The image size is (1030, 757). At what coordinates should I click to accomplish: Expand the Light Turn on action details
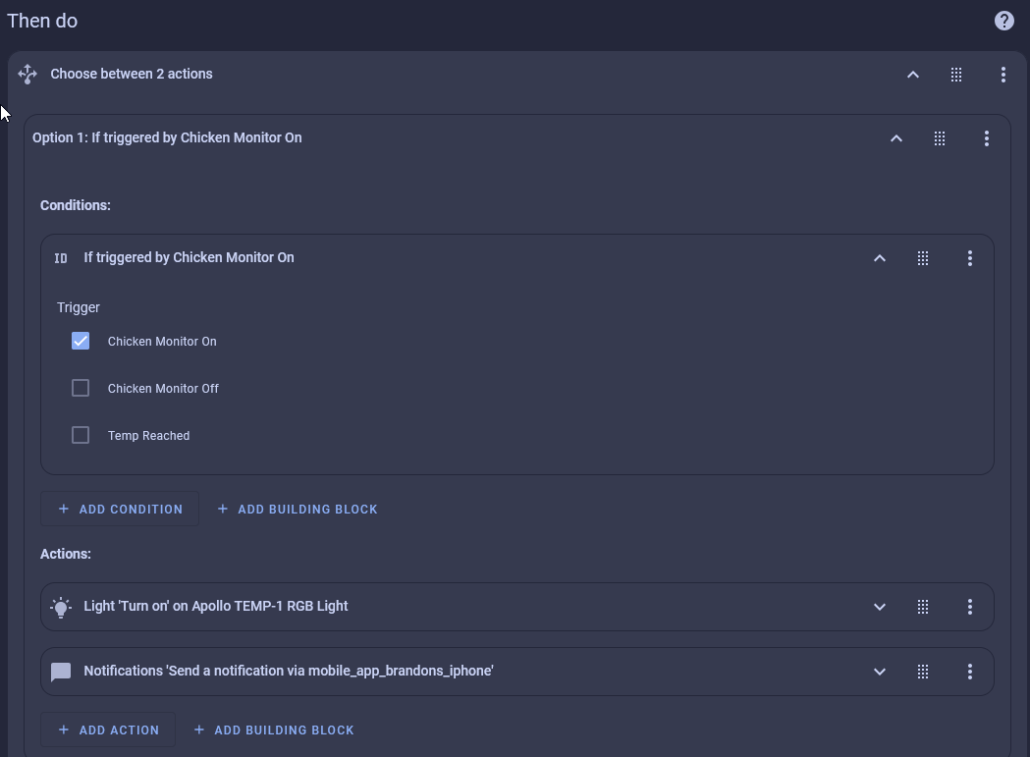879,607
